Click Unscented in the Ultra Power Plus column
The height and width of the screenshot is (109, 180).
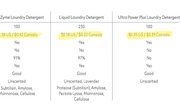[x=149, y=81]
